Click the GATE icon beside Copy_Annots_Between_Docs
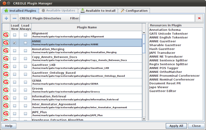The image size is (206, 130). coord(6,58)
